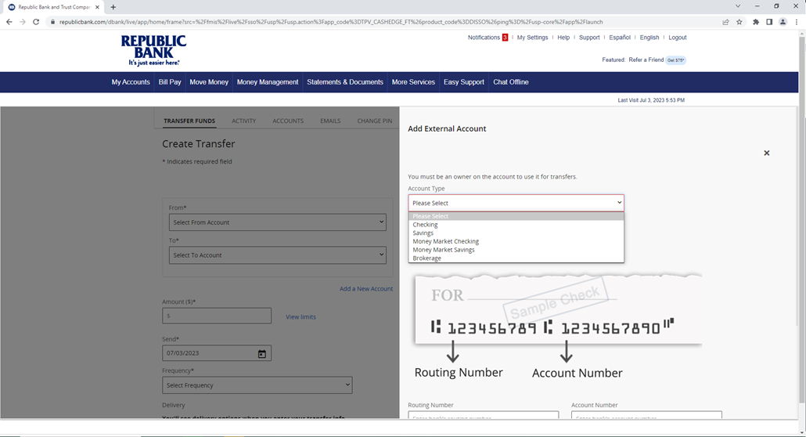Click the browser back arrow

(9, 22)
